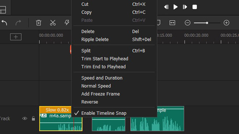Select Trim Start to Playhead

pyautogui.click(x=114, y=59)
